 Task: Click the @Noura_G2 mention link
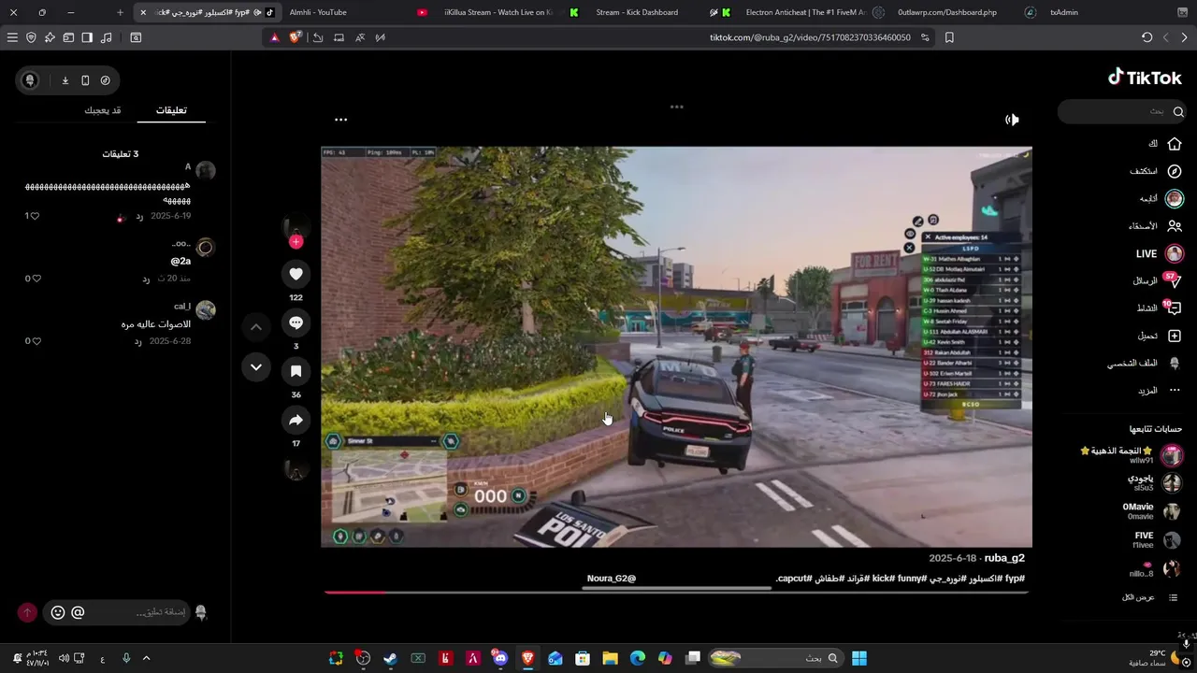[x=612, y=579]
